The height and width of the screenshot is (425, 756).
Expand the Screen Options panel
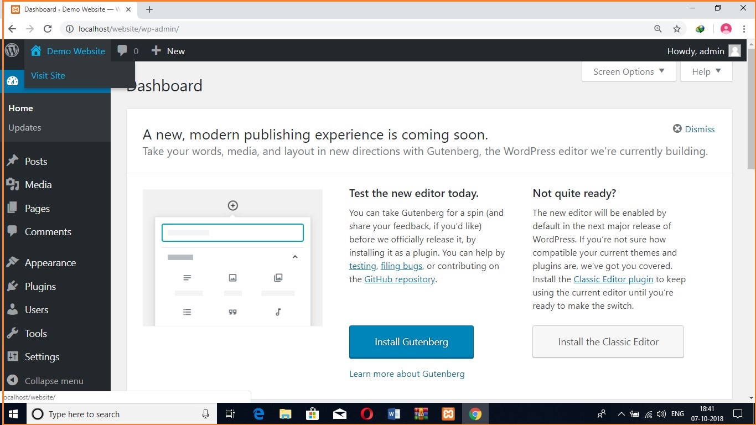click(x=629, y=71)
